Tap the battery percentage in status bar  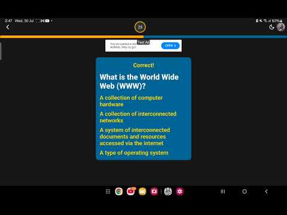(x=276, y=21)
